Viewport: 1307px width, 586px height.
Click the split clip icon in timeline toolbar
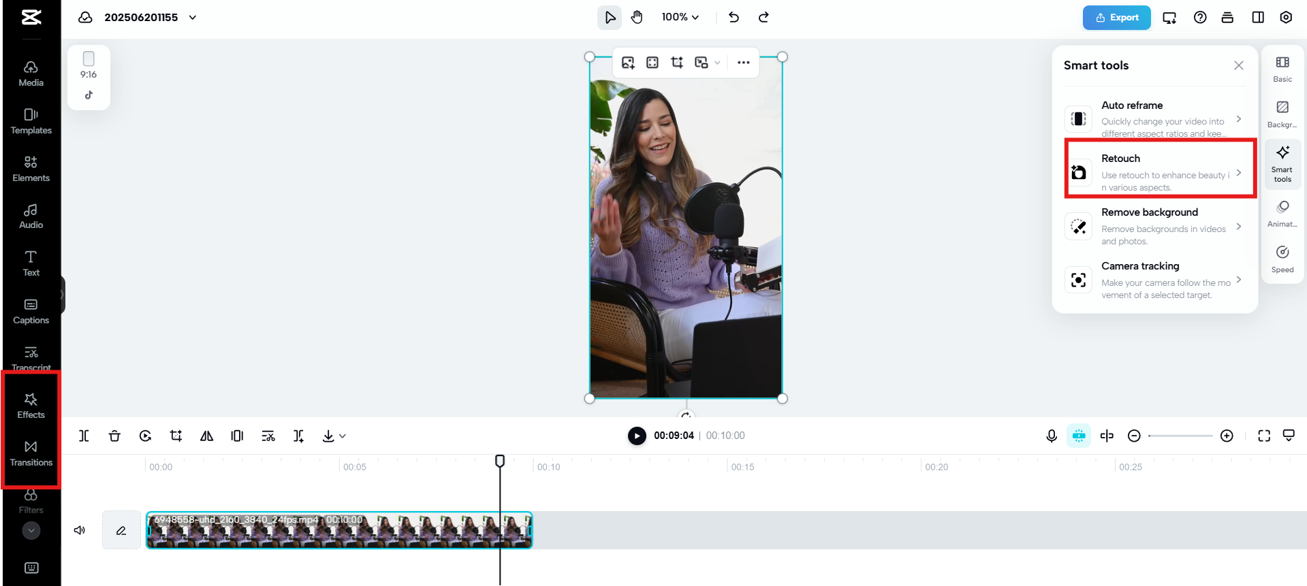pos(84,436)
